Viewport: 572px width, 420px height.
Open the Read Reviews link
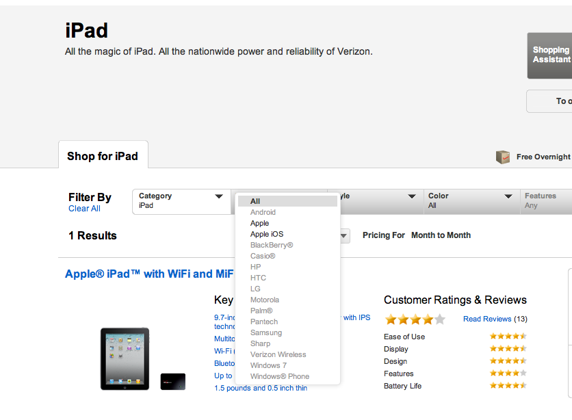pos(487,319)
